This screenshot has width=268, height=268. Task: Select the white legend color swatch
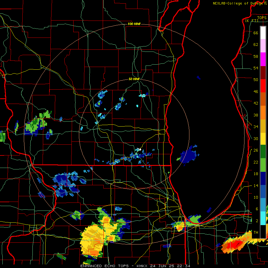pyautogui.click(x=263, y=33)
